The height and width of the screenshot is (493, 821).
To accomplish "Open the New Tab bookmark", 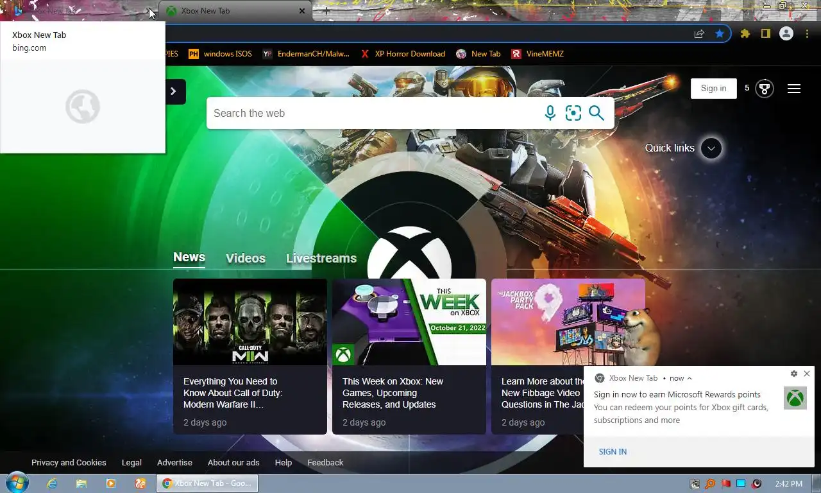I will 478,54.
